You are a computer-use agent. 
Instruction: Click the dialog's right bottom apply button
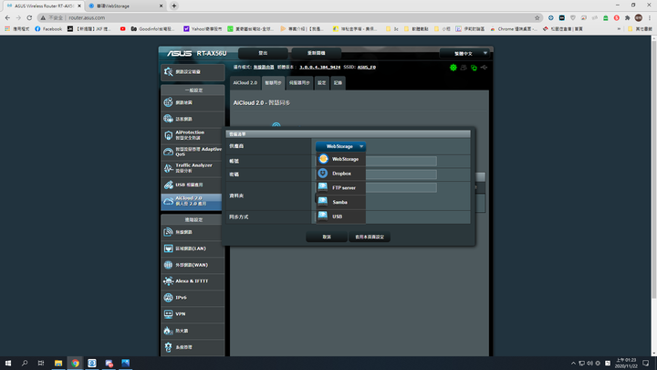coord(370,237)
